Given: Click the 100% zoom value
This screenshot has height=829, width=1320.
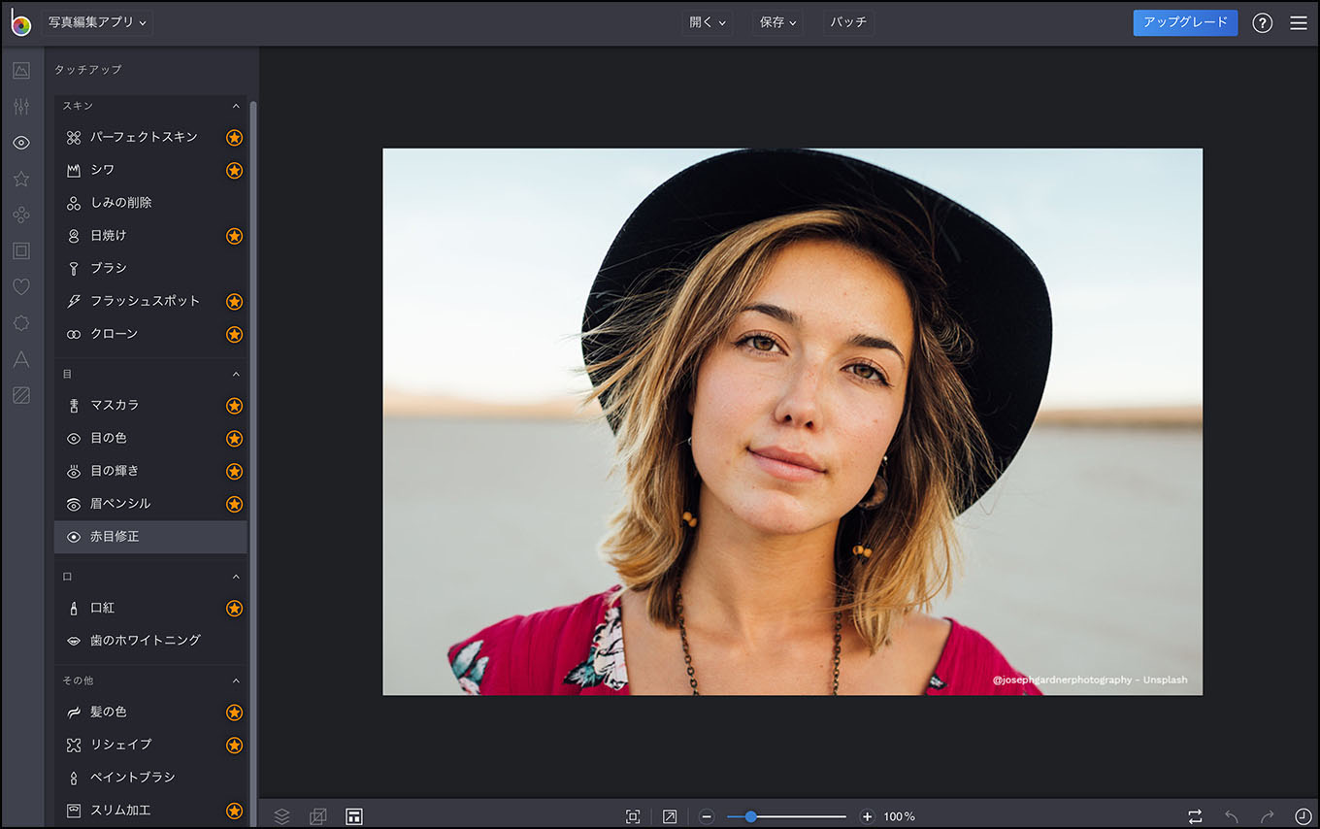Looking at the screenshot, I should [899, 817].
